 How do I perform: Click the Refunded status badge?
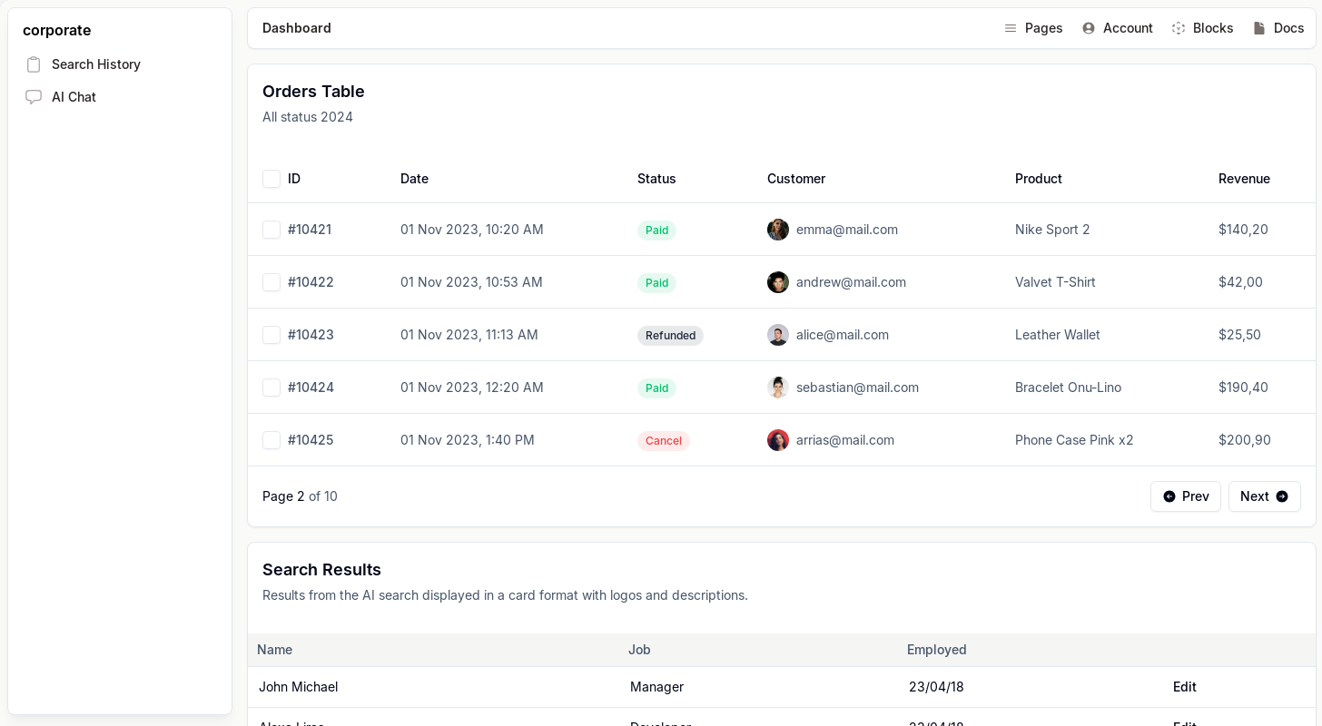pos(670,336)
